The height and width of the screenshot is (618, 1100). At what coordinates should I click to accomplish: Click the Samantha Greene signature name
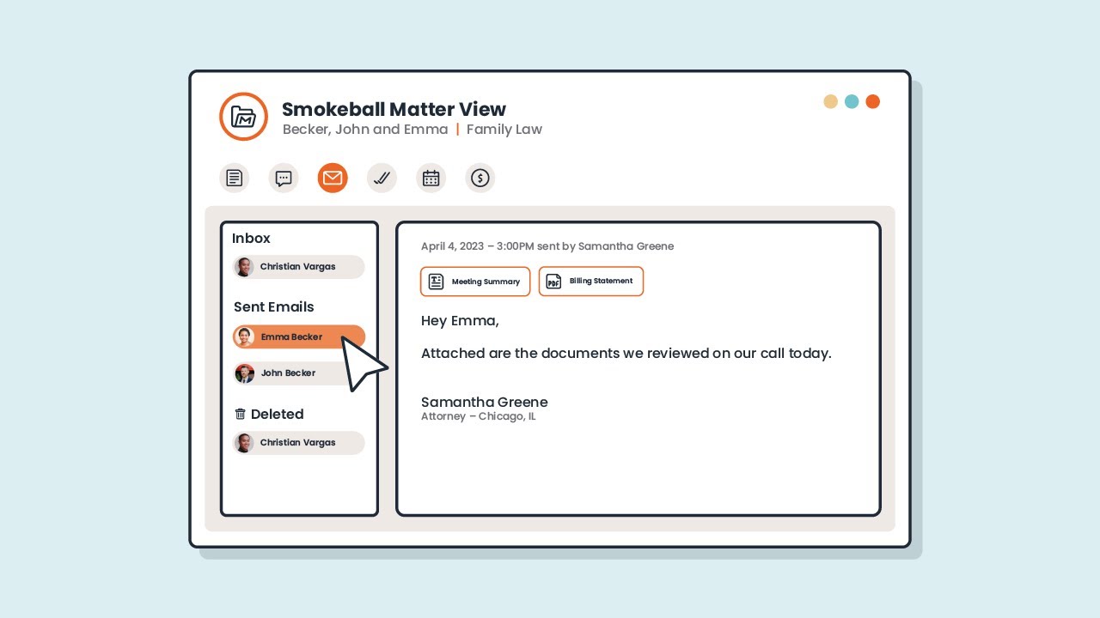(x=485, y=402)
